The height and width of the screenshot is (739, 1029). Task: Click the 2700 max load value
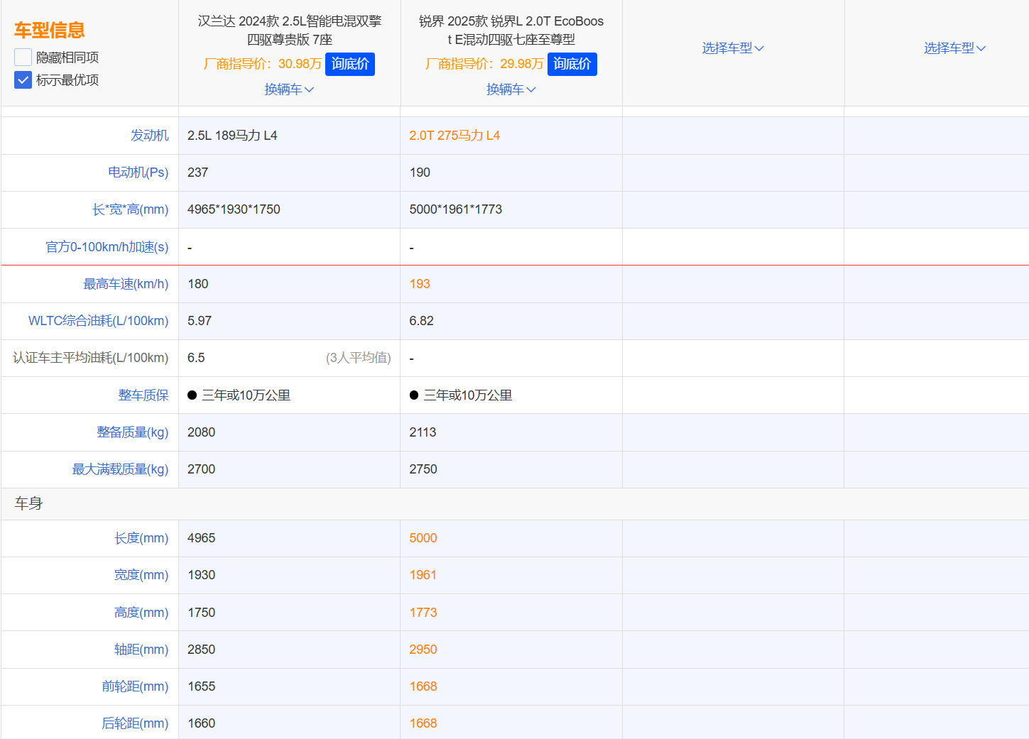(201, 469)
